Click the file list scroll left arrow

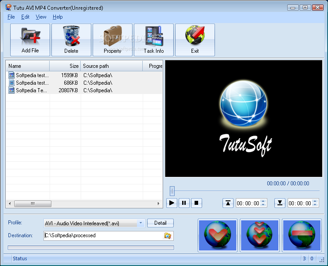click(10, 203)
